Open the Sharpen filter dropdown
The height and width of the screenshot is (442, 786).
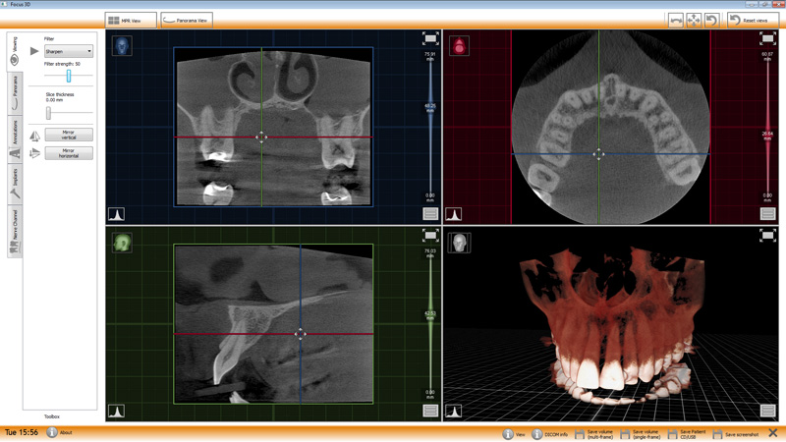pos(69,51)
